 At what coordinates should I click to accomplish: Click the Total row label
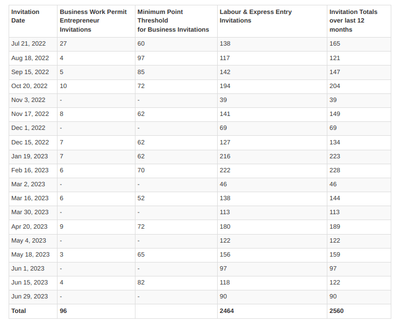tap(19, 311)
